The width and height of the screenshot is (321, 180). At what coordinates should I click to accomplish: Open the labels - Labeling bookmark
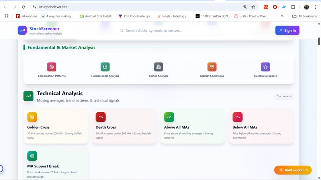tap(173, 16)
